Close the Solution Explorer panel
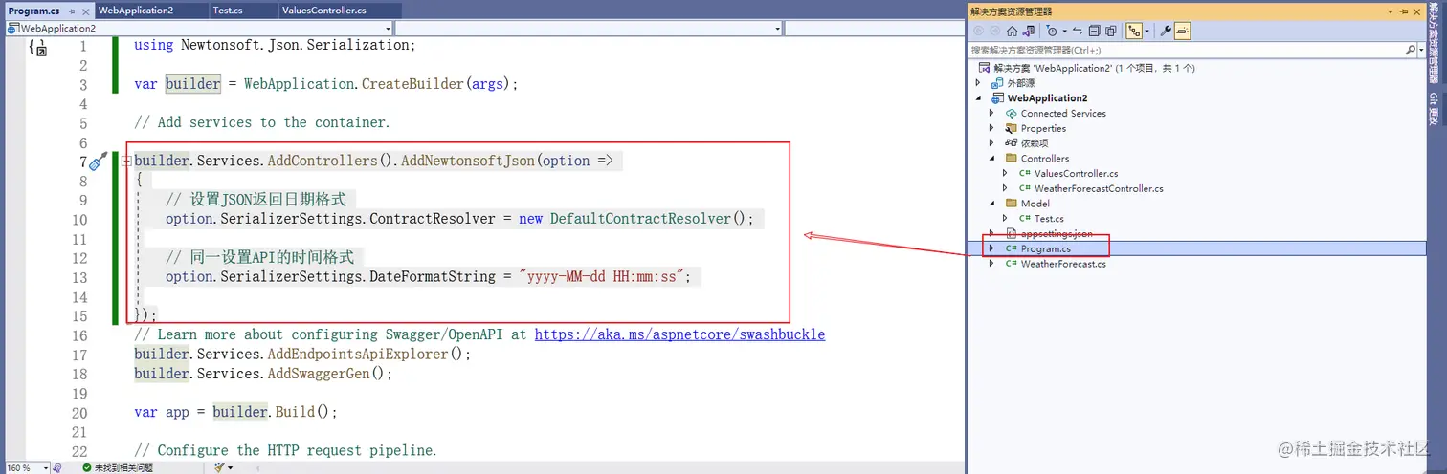Screen dimensions: 1447x474 [x=1417, y=11]
